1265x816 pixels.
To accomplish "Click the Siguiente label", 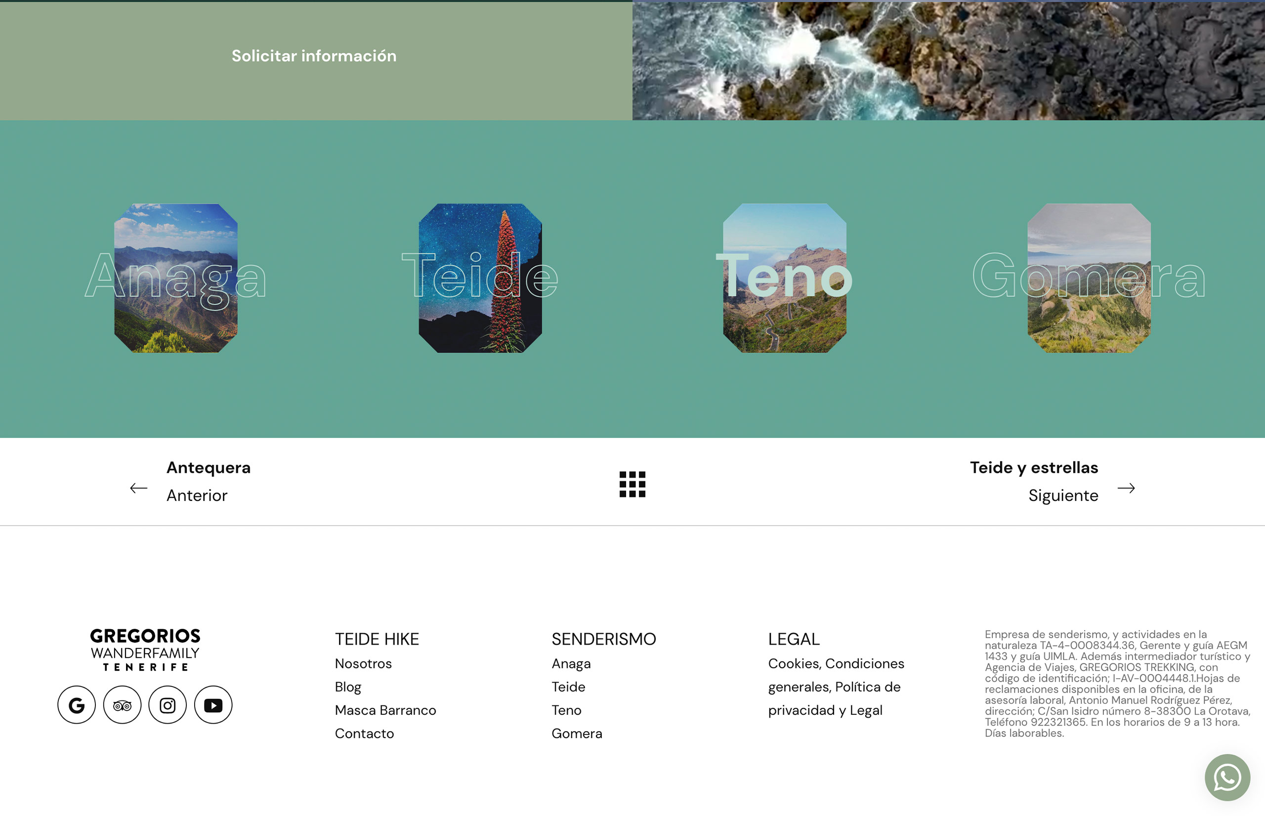I will 1063,495.
